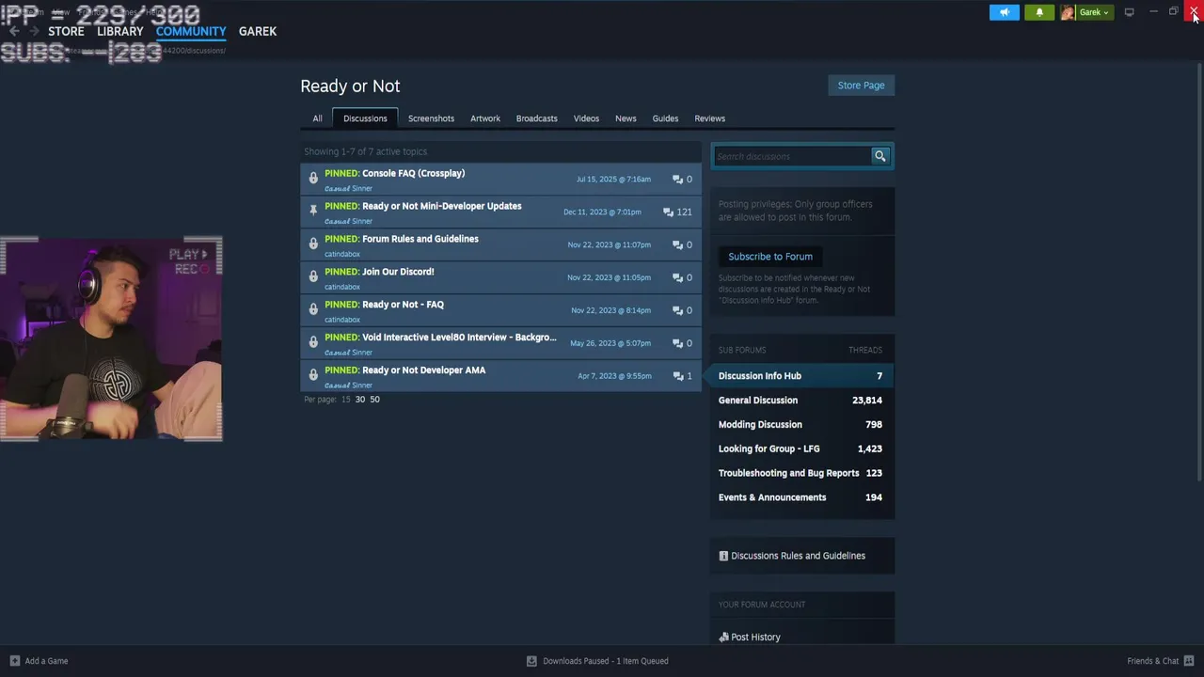Viewport: 1204px width, 677px height.
Task: Open Join Our Discord! thread
Action: [398, 272]
